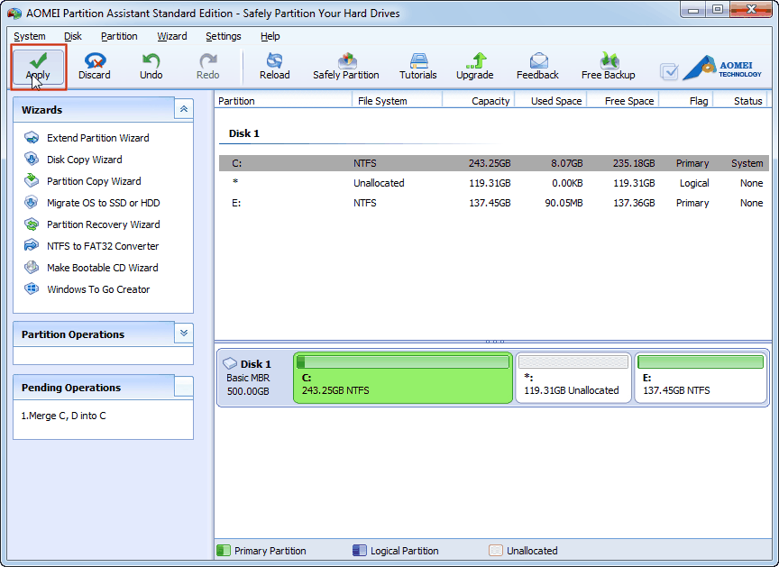Sort by the Used Space column header

[551, 101]
